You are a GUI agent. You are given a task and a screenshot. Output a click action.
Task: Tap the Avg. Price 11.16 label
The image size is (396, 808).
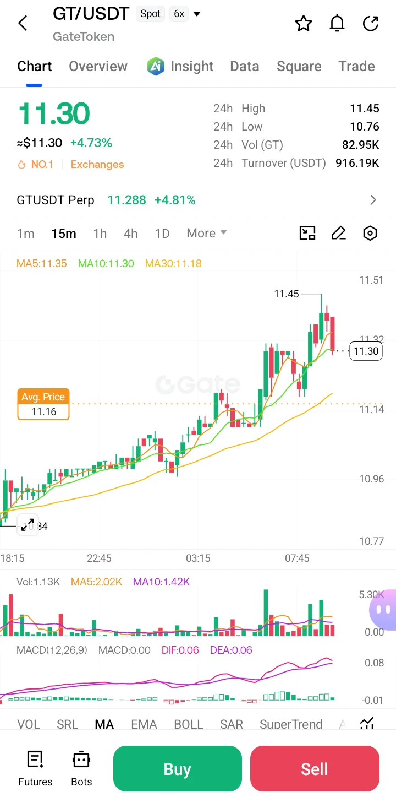tap(43, 404)
